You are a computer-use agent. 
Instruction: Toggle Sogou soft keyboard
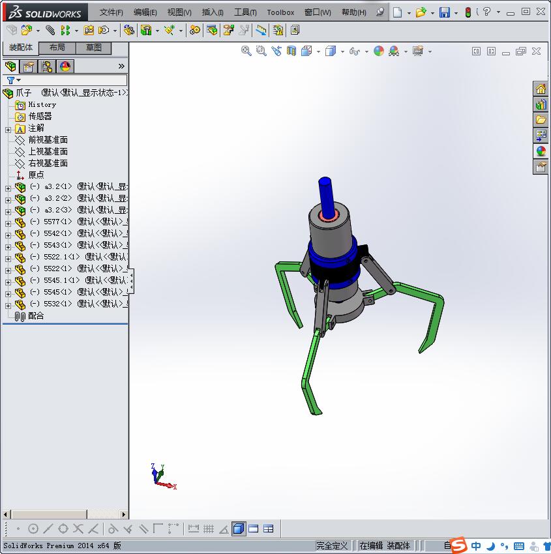click(519, 546)
